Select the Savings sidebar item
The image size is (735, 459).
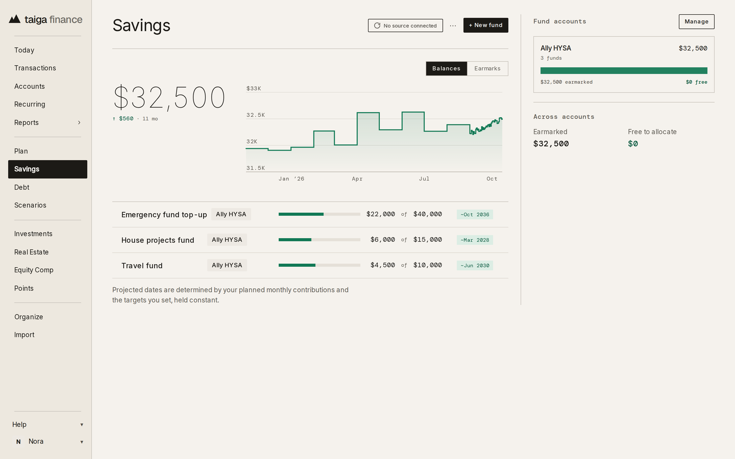pos(47,169)
